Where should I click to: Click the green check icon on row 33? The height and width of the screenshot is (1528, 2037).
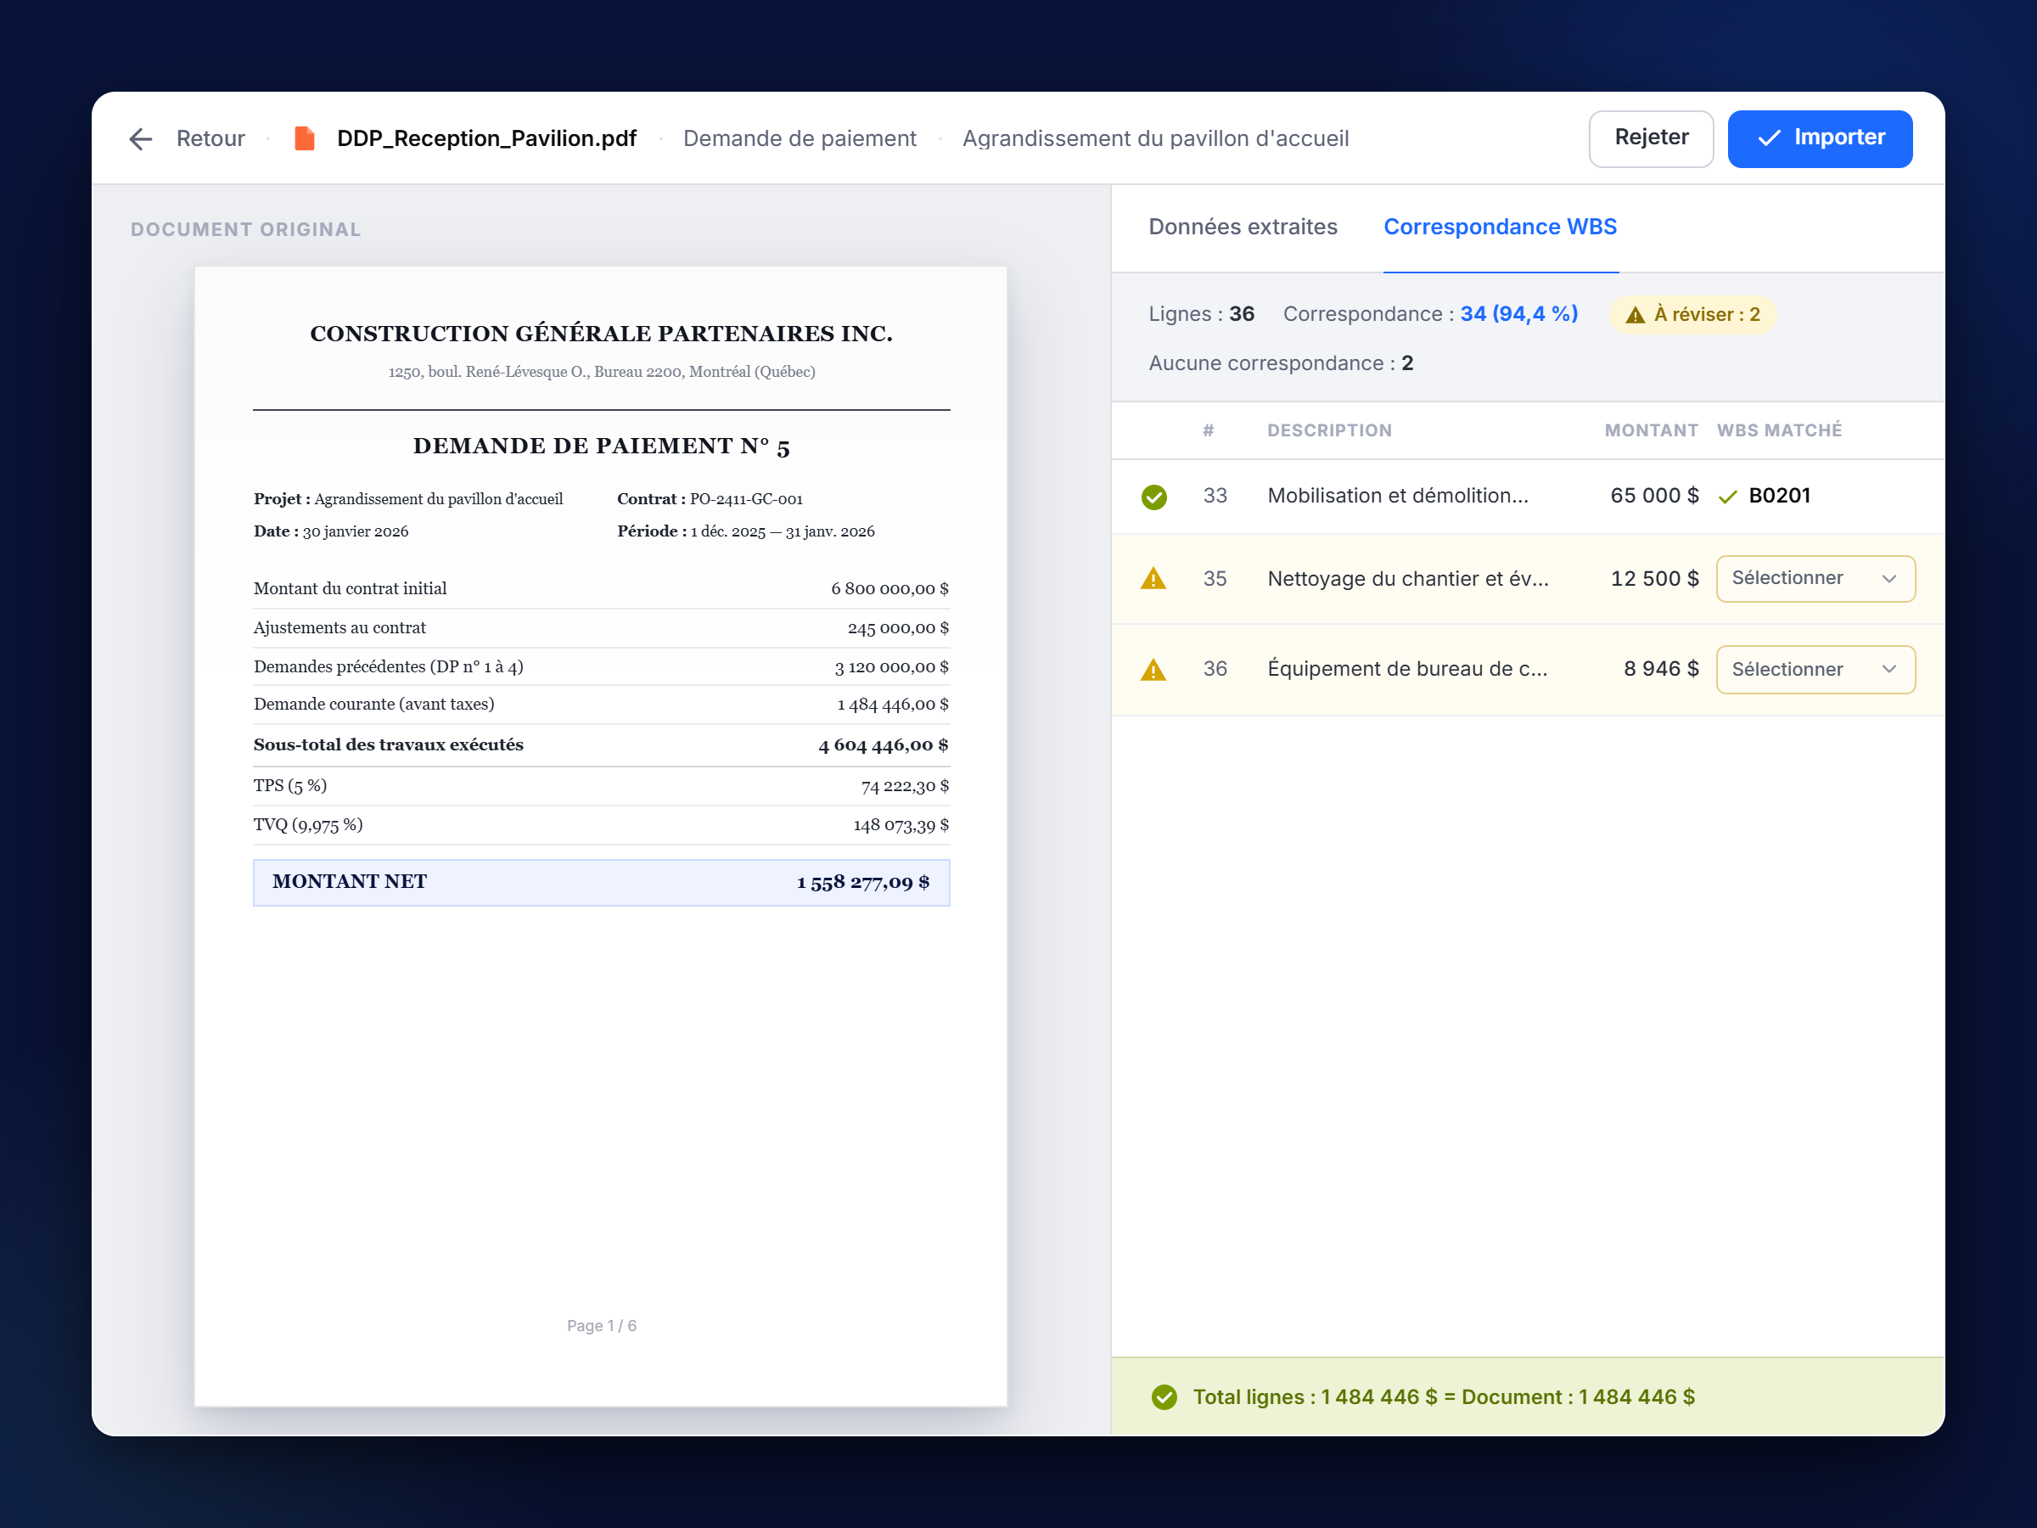coord(1153,497)
